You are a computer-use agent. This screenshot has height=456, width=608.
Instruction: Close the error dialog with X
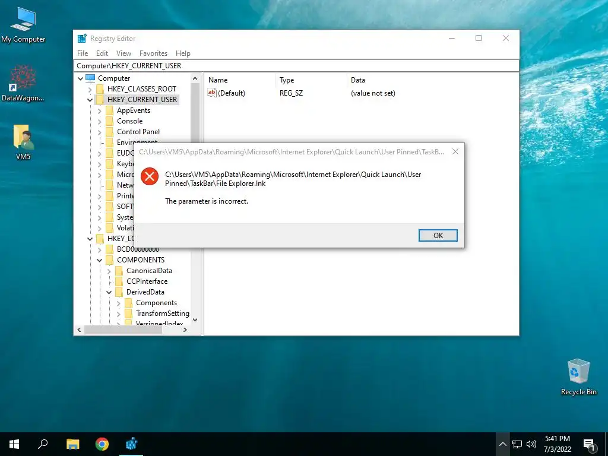coord(455,151)
